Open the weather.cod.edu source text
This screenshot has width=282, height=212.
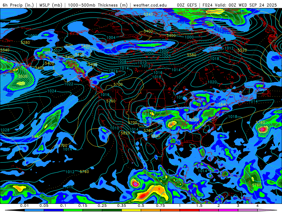pos(150,5)
